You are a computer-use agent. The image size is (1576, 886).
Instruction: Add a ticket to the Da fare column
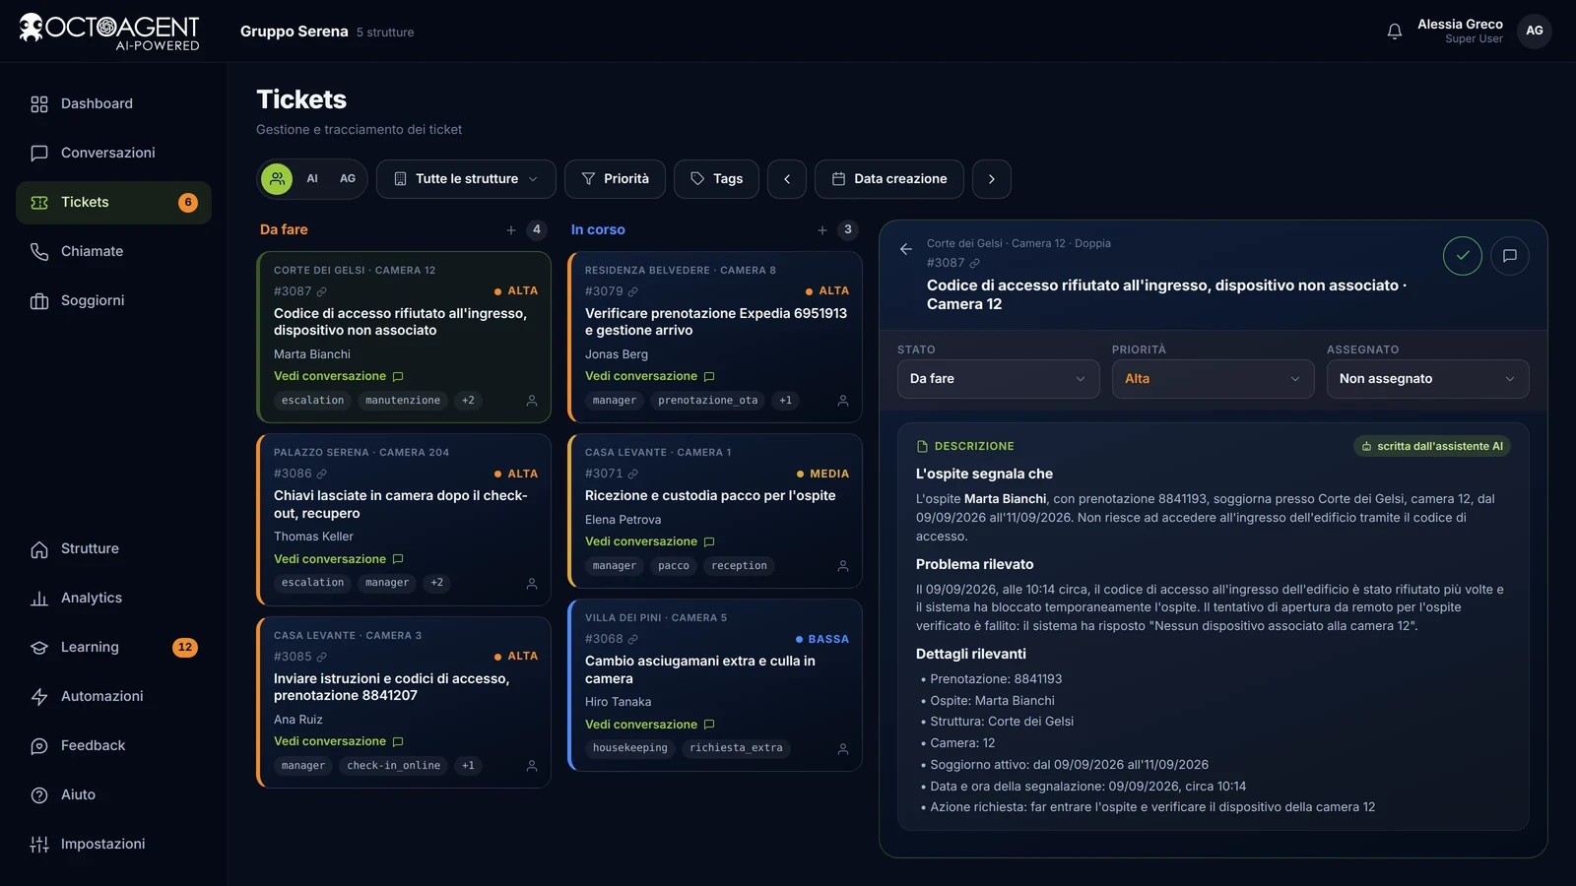(511, 230)
